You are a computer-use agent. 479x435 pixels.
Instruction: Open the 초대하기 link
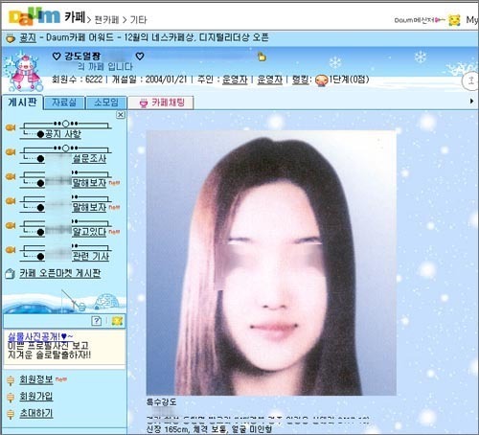(x=36, y=413)
